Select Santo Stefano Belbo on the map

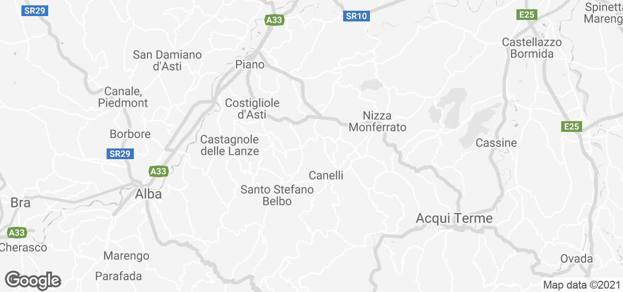[277, 195]
